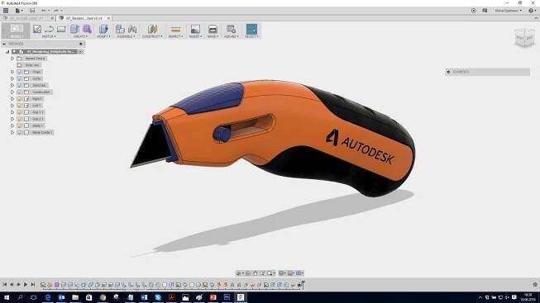Click the New Component icon

(x=120, y=29)
